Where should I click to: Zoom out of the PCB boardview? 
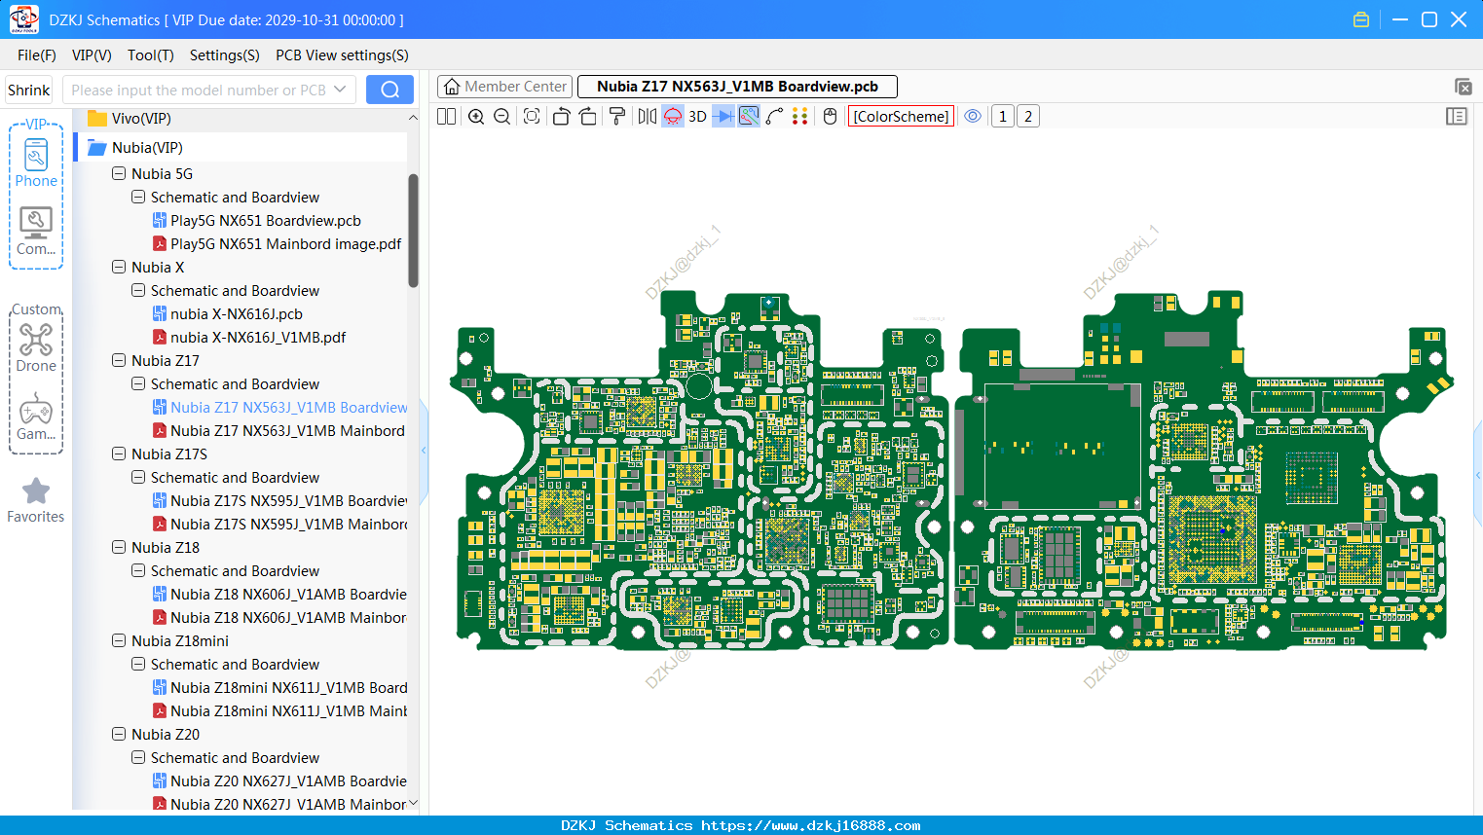502,117
